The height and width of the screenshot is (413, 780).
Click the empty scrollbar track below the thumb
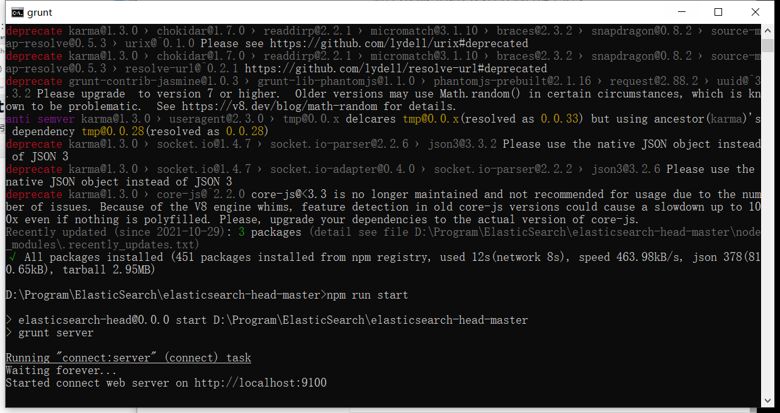point(767,220)
